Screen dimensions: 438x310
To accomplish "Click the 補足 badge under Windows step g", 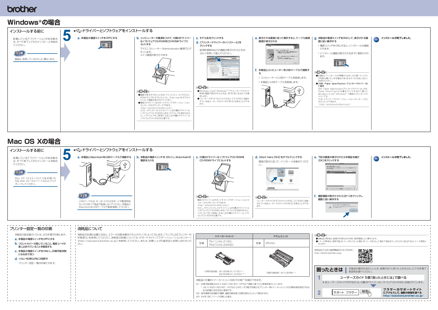I will pyautogui.click(x=321, y=72).
